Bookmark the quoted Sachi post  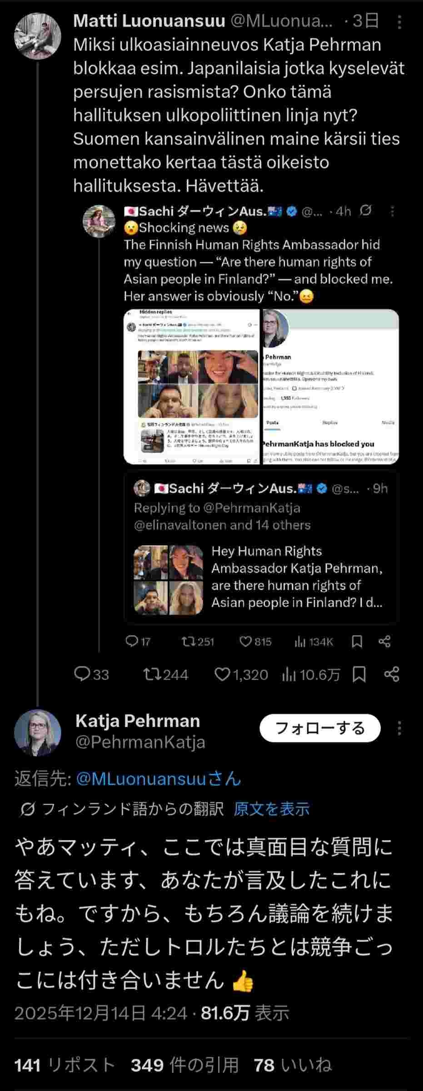(357, 641)
